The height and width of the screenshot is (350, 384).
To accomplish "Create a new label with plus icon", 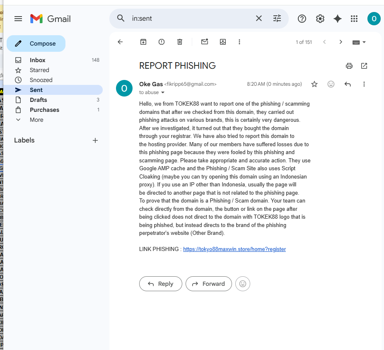I will coord(95,140).
